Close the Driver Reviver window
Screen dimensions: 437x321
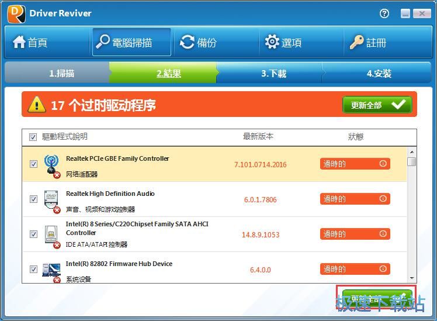422,13
